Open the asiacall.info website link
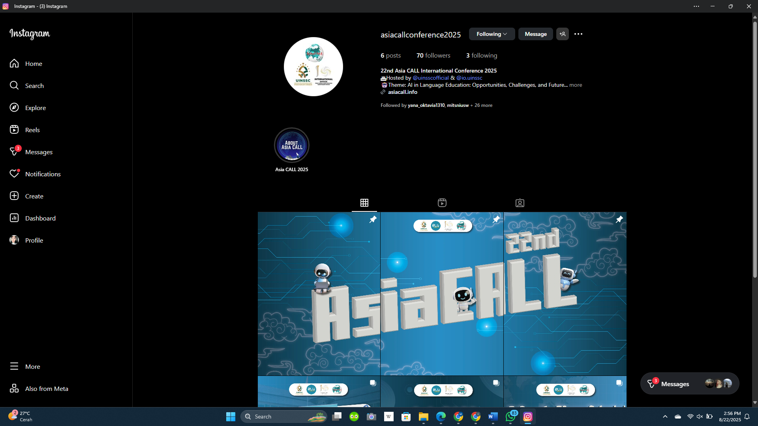The width and height of the screenshot is (758, 426). click(x=403, y=92)
